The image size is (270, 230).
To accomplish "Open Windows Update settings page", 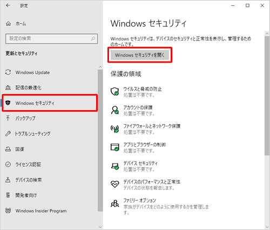I will pyautogui.click(x=50, y=72).
